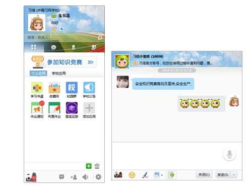Click the 发送(S) send button
Screen dimensions: 252x189
[x=223, y=175]
